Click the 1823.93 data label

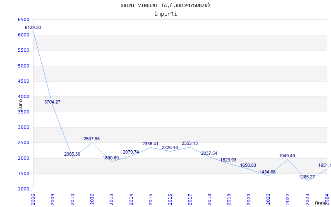point(228,160)
